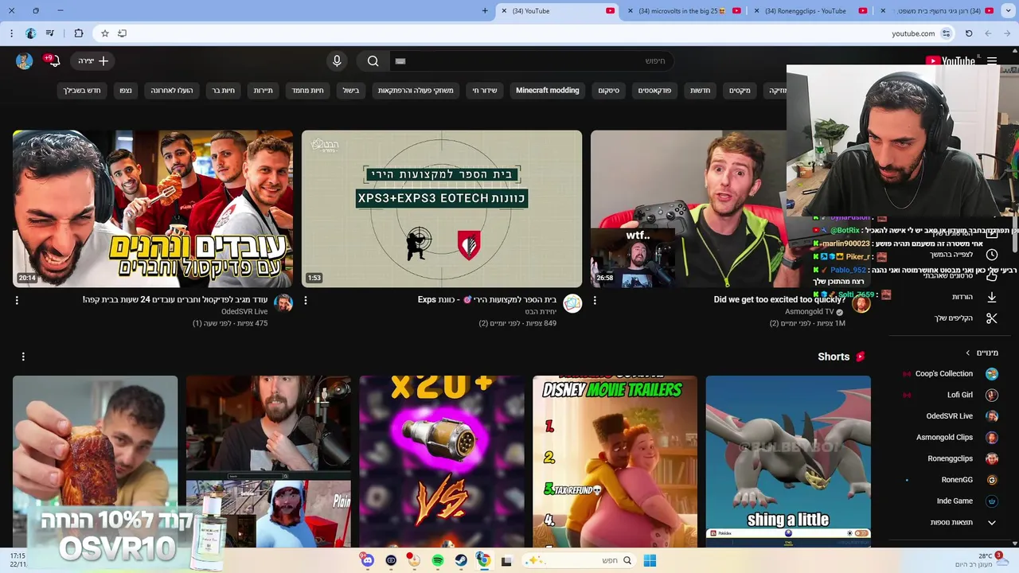Select the מיקסים filter chip

pos(740,91)
